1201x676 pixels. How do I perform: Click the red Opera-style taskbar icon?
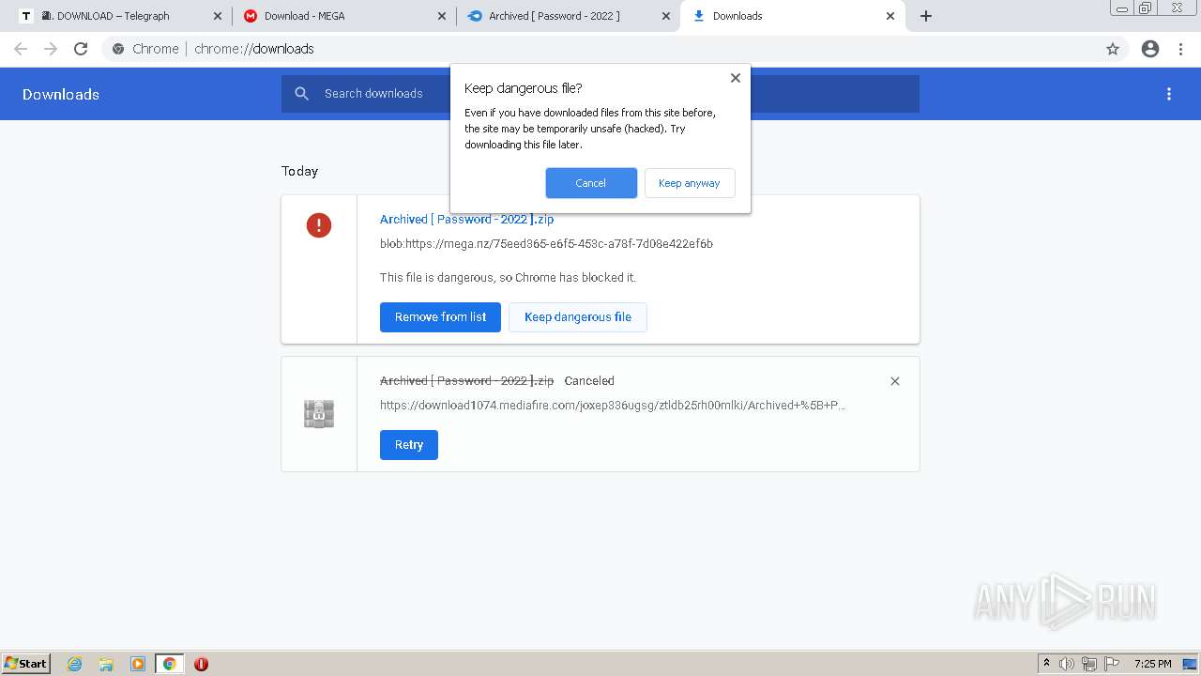pyautogui.click(x=201, y=664)
